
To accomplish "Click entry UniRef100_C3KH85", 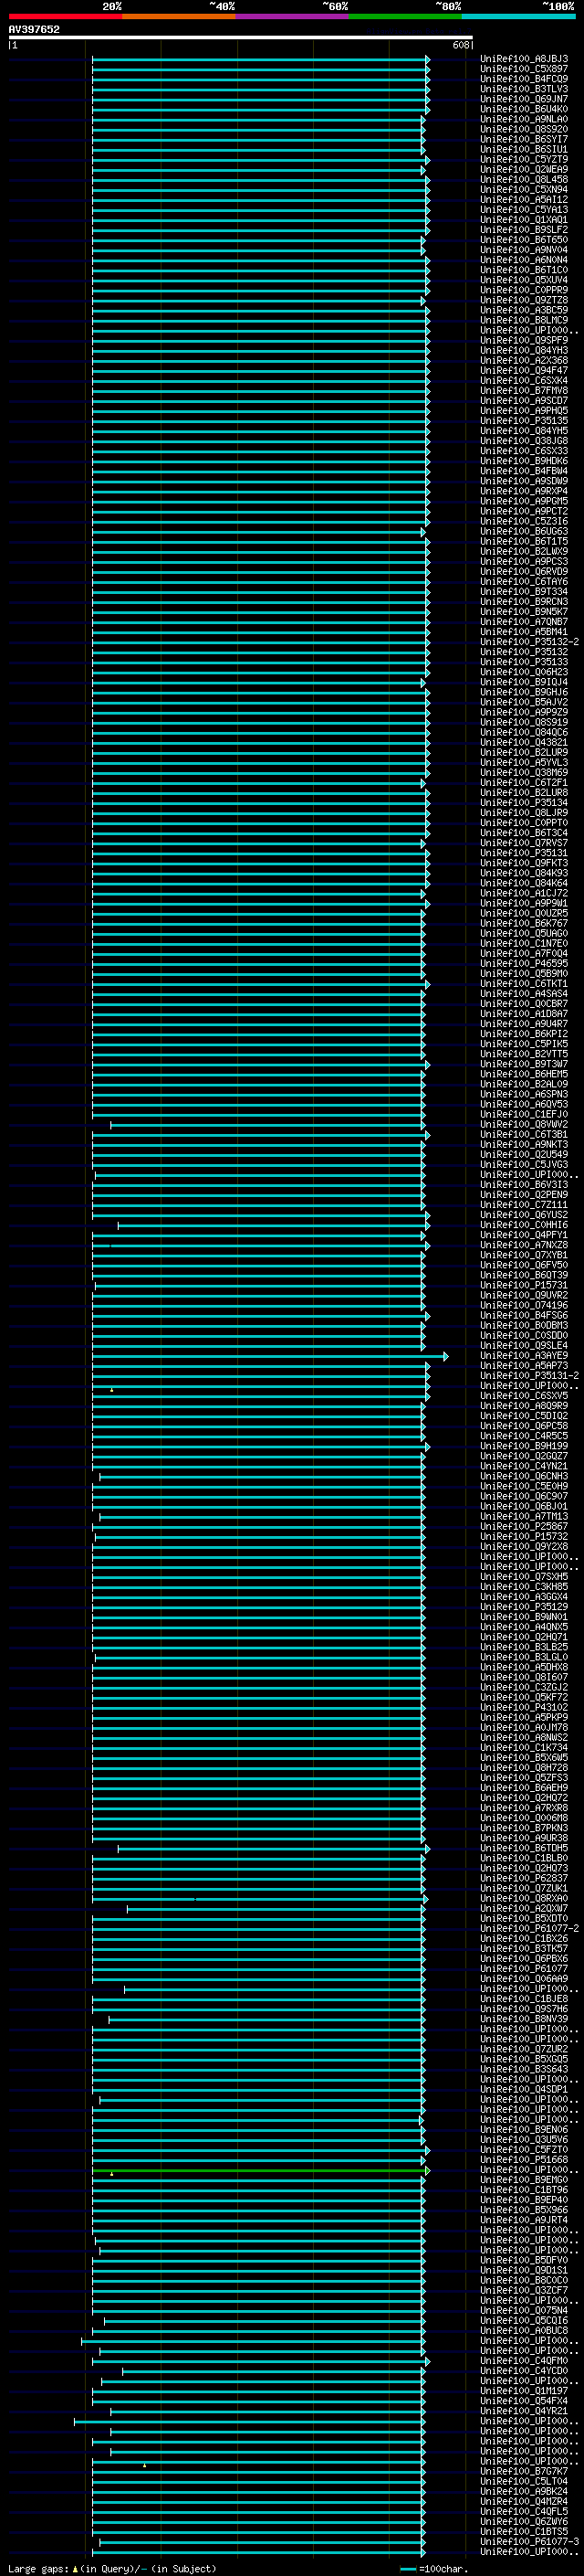I will point(524,1587).
